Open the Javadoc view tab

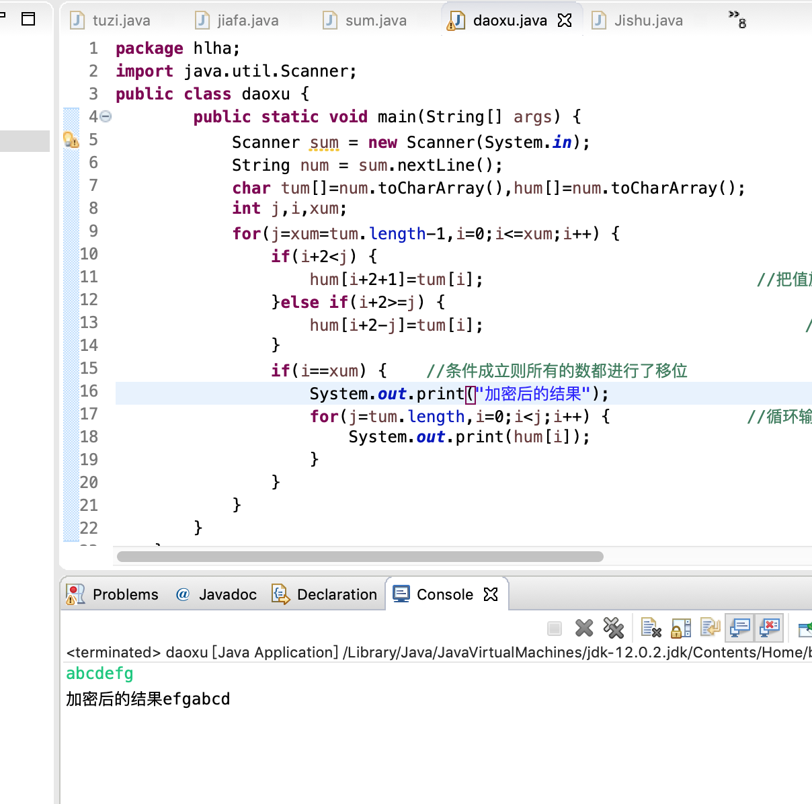pyautogui.click(x=227, y=595)
